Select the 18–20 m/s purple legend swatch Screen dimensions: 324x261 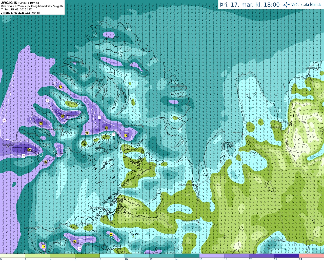click(x=237, y=256)
